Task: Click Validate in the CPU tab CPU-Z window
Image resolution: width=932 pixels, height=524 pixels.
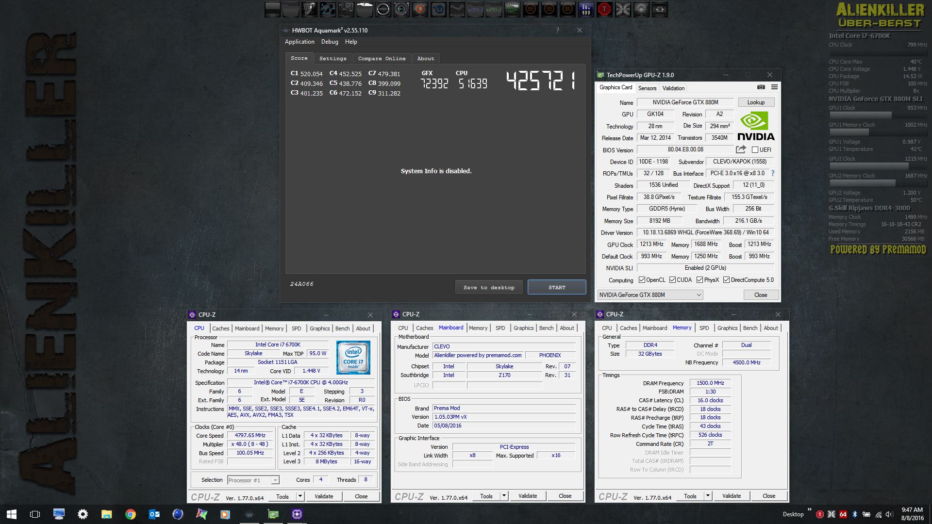Action: pyautogui.click(x=324, y=496)
